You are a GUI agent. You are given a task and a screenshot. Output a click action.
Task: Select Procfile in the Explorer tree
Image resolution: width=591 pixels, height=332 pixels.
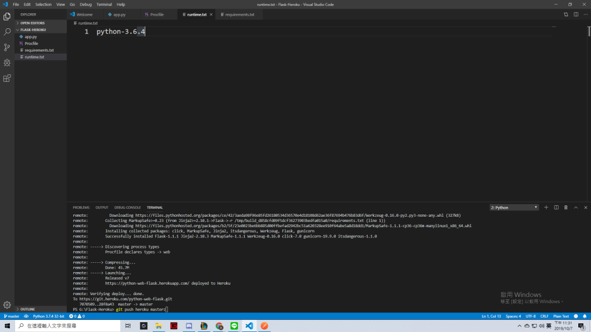click(x=41, y=43)
